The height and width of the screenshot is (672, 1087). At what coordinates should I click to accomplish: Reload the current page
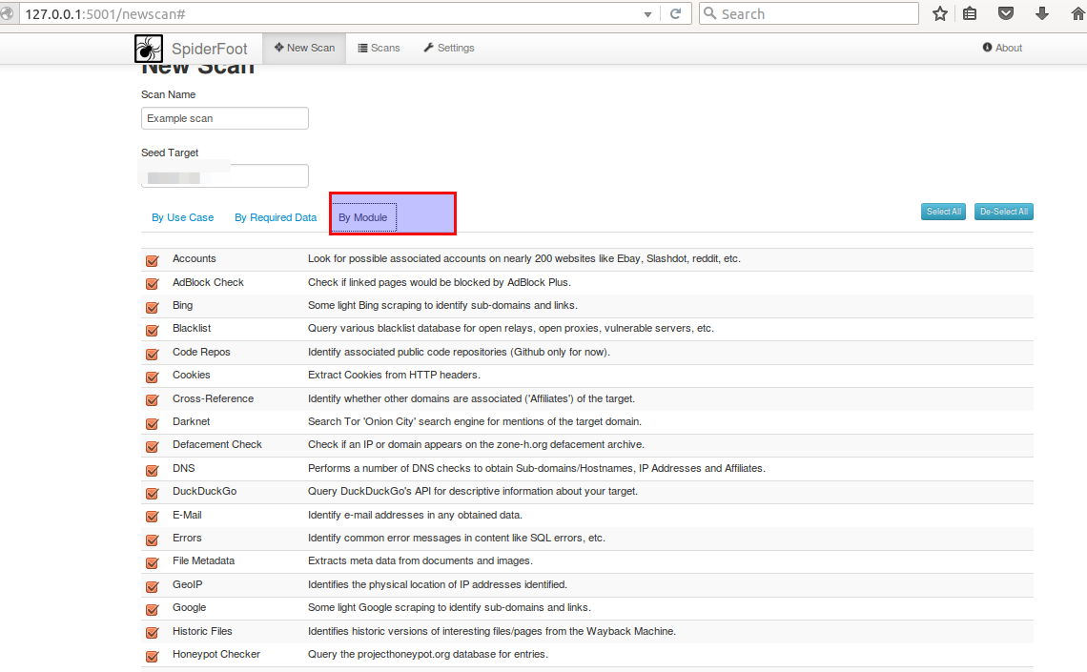point(675,14)
